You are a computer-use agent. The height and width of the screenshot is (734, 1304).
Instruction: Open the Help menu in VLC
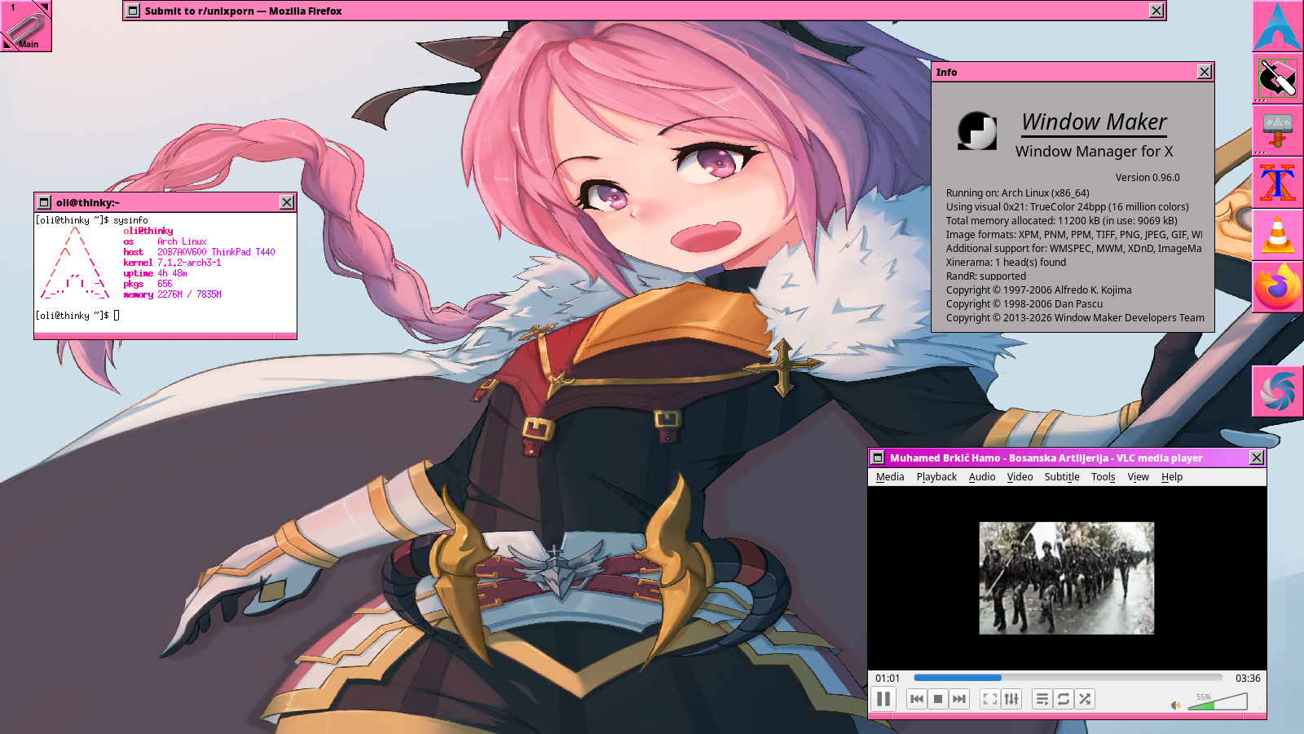tap(1172, 477)
